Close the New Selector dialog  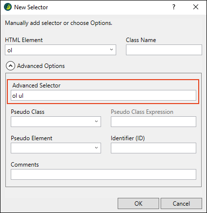pos(196,7)
